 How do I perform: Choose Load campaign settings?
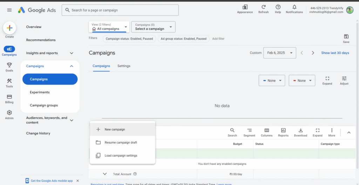coord(122,156)
